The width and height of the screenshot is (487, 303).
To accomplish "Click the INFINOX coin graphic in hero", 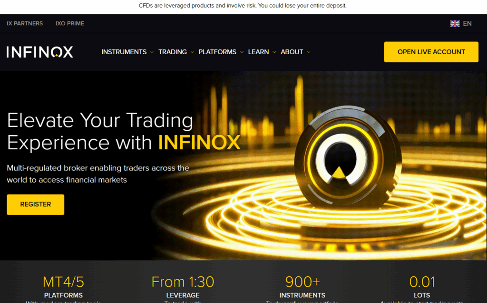I will (348, 158).
